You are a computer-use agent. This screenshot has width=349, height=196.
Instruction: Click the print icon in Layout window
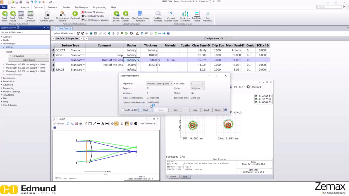[80, 124]
